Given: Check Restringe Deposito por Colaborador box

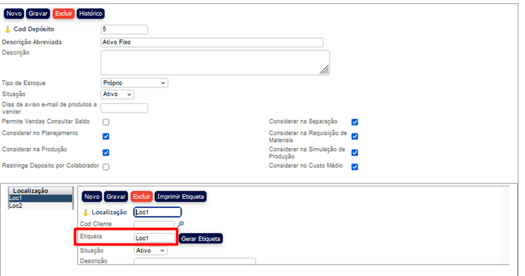Looking at the screenshot, I should [x=106, y=167].
